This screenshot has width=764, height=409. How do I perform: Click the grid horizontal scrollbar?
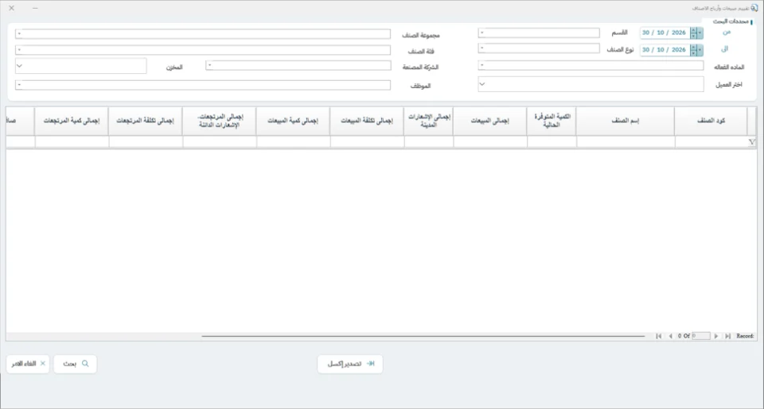click(x=423, y=336)
